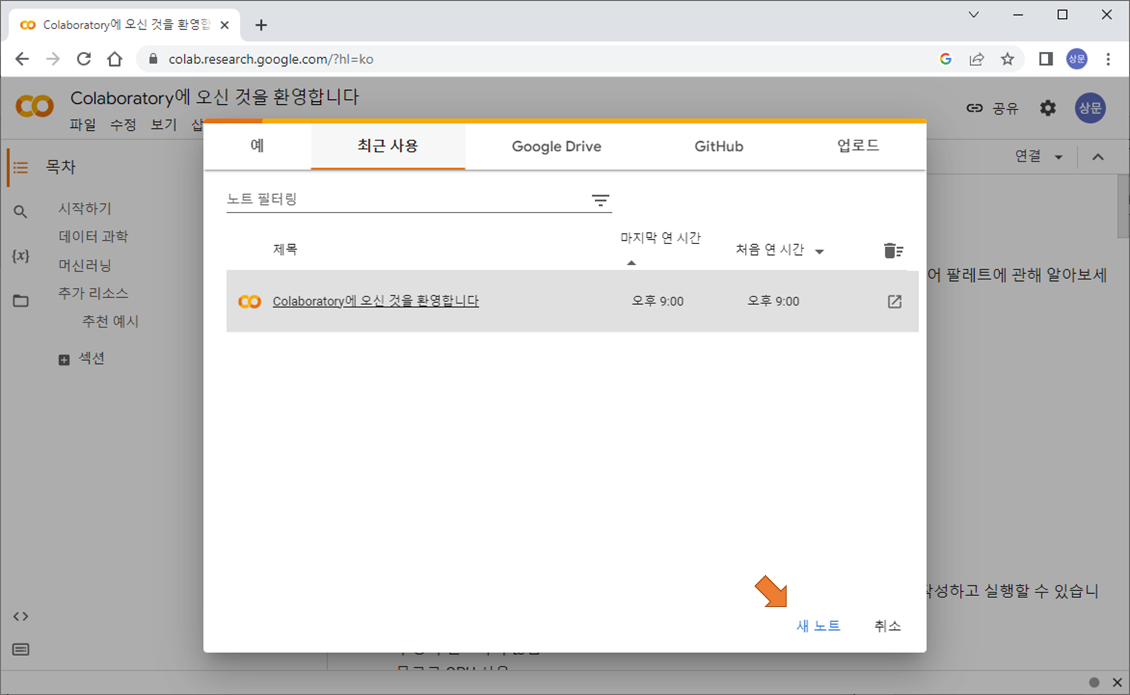Open the table of contents sidebar icon
1130x695 pixels.
click(x=21, y=167)
